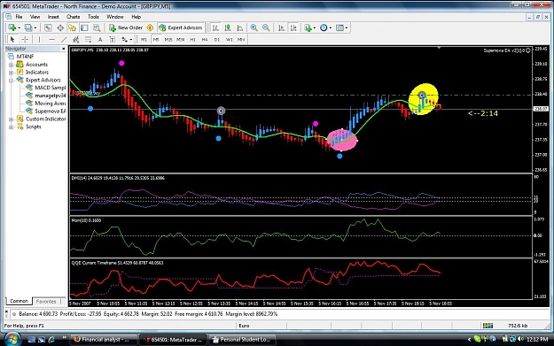554x346 pixels.
Task: Select the text label tool
Action: pos(112,39)
